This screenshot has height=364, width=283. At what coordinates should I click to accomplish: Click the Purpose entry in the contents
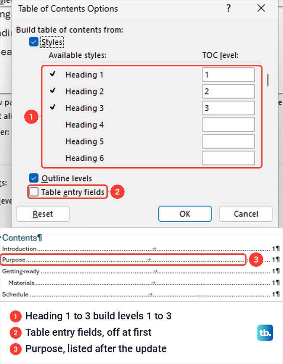coord(141,260)
